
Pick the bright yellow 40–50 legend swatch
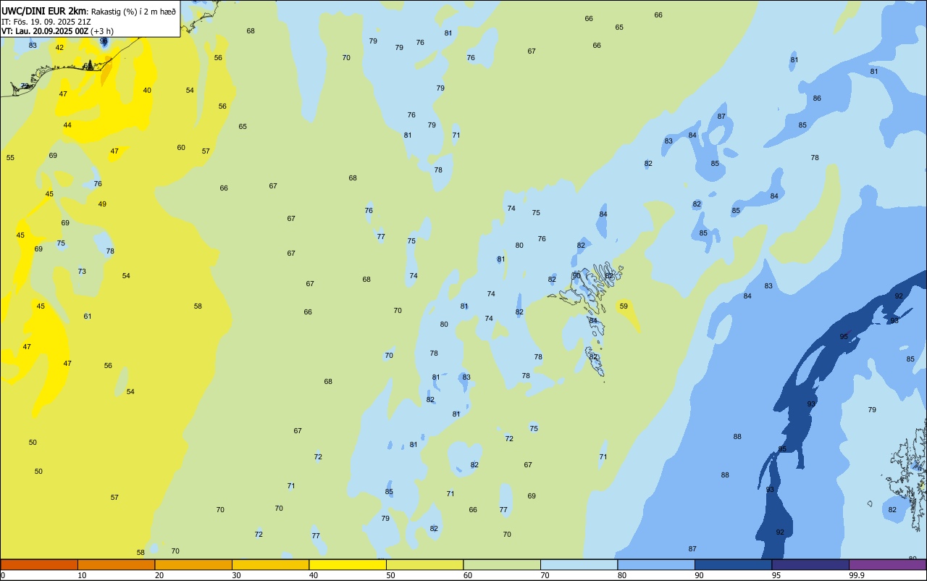[348, 564]
